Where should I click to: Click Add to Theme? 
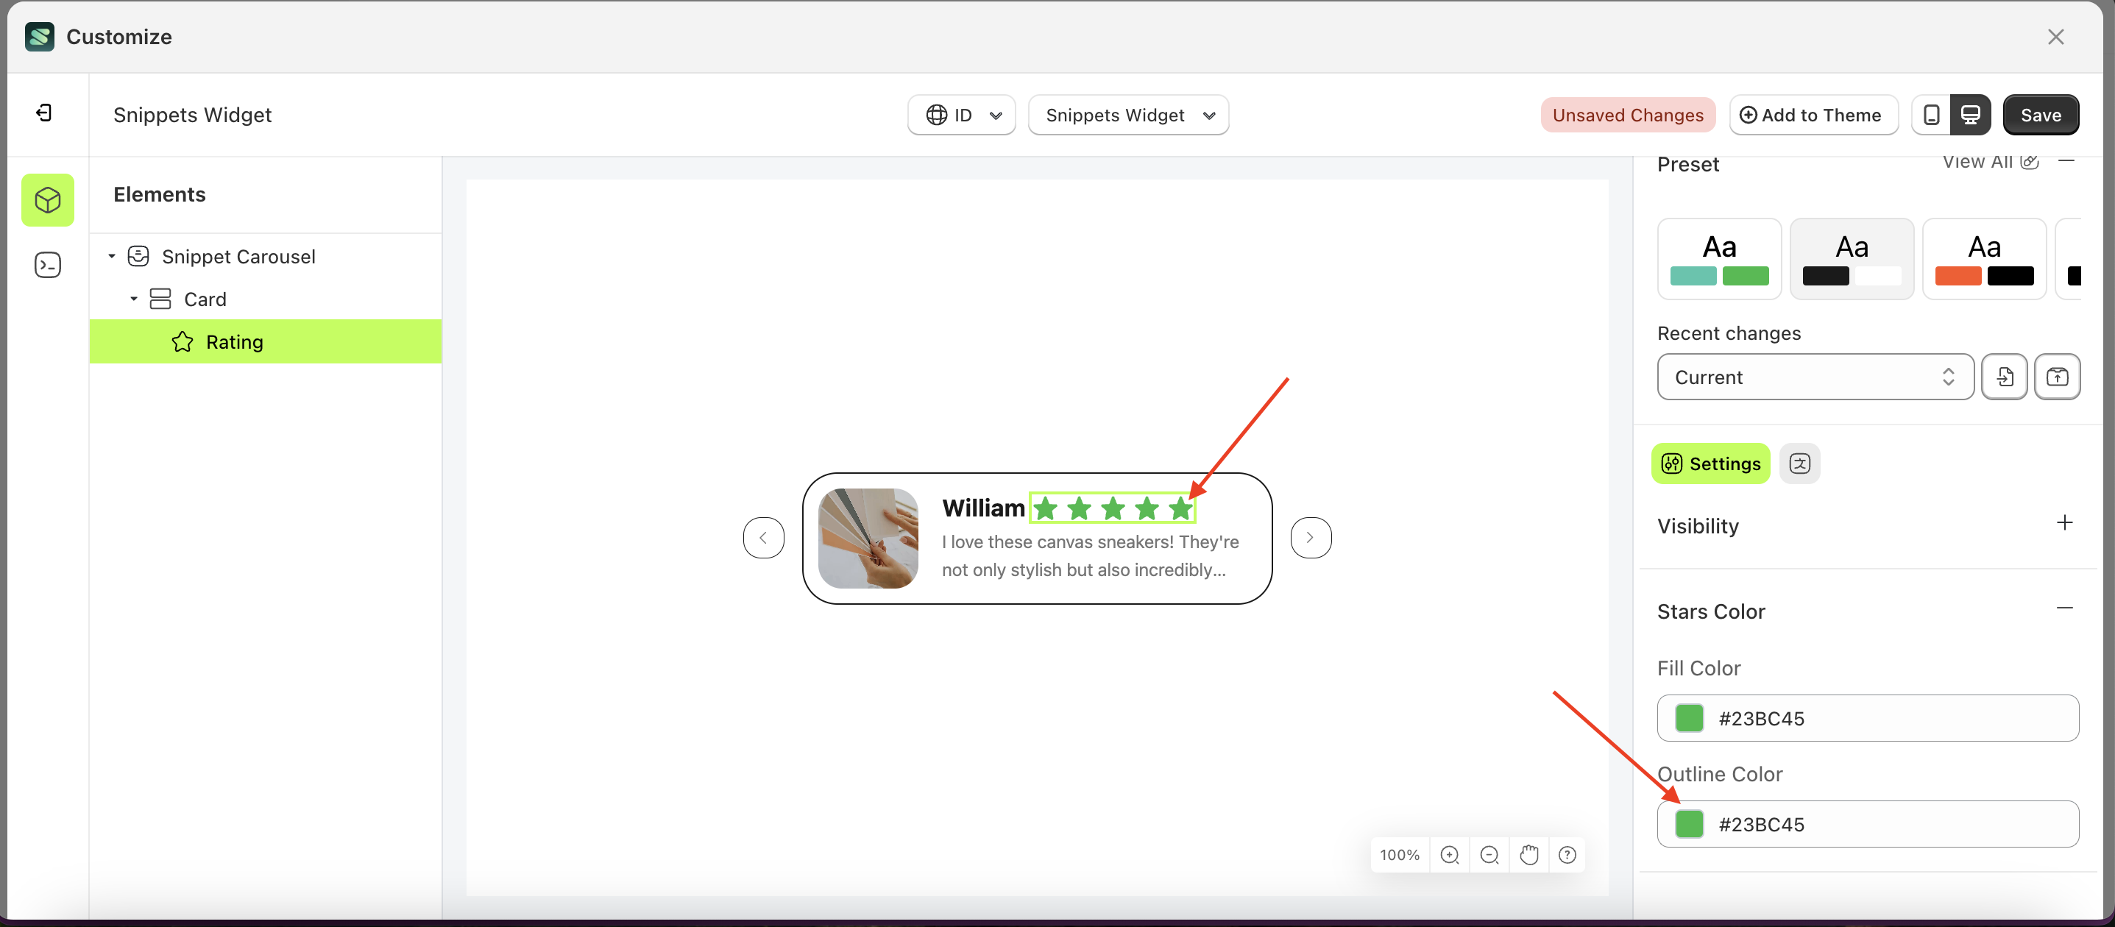[1814, 114]
